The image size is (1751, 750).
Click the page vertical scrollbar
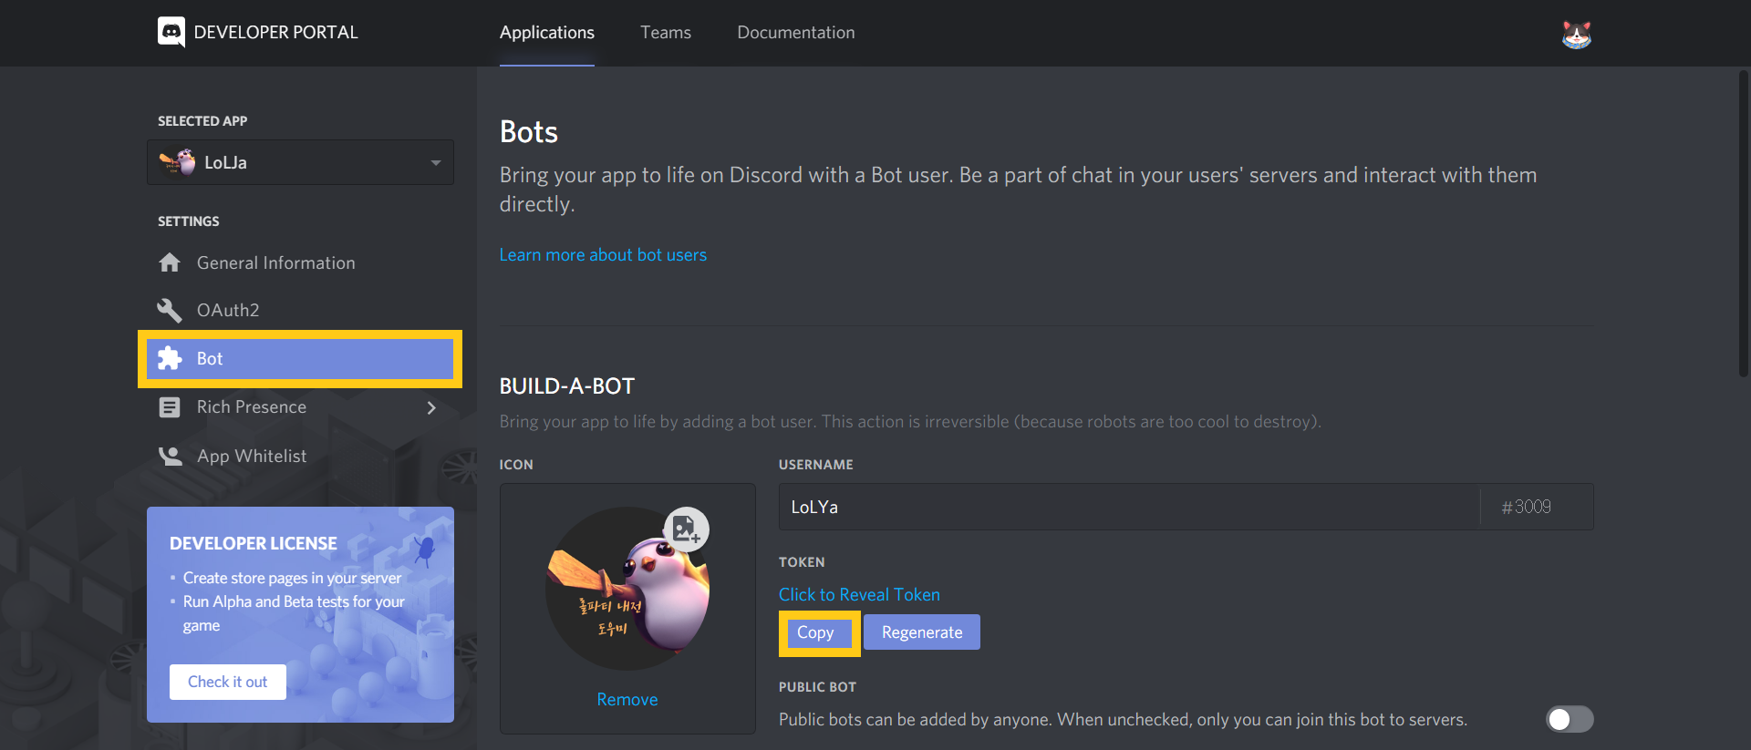[1743, 223]
